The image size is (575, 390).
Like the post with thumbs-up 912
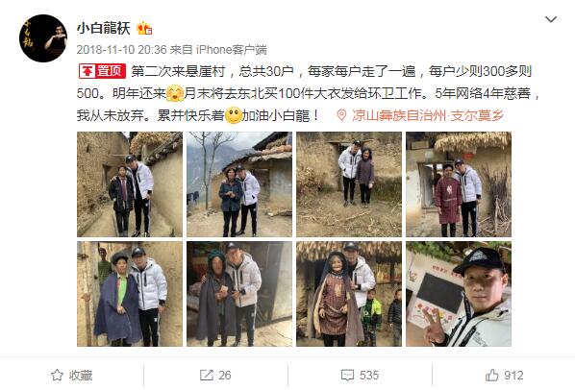pos(504,375)
